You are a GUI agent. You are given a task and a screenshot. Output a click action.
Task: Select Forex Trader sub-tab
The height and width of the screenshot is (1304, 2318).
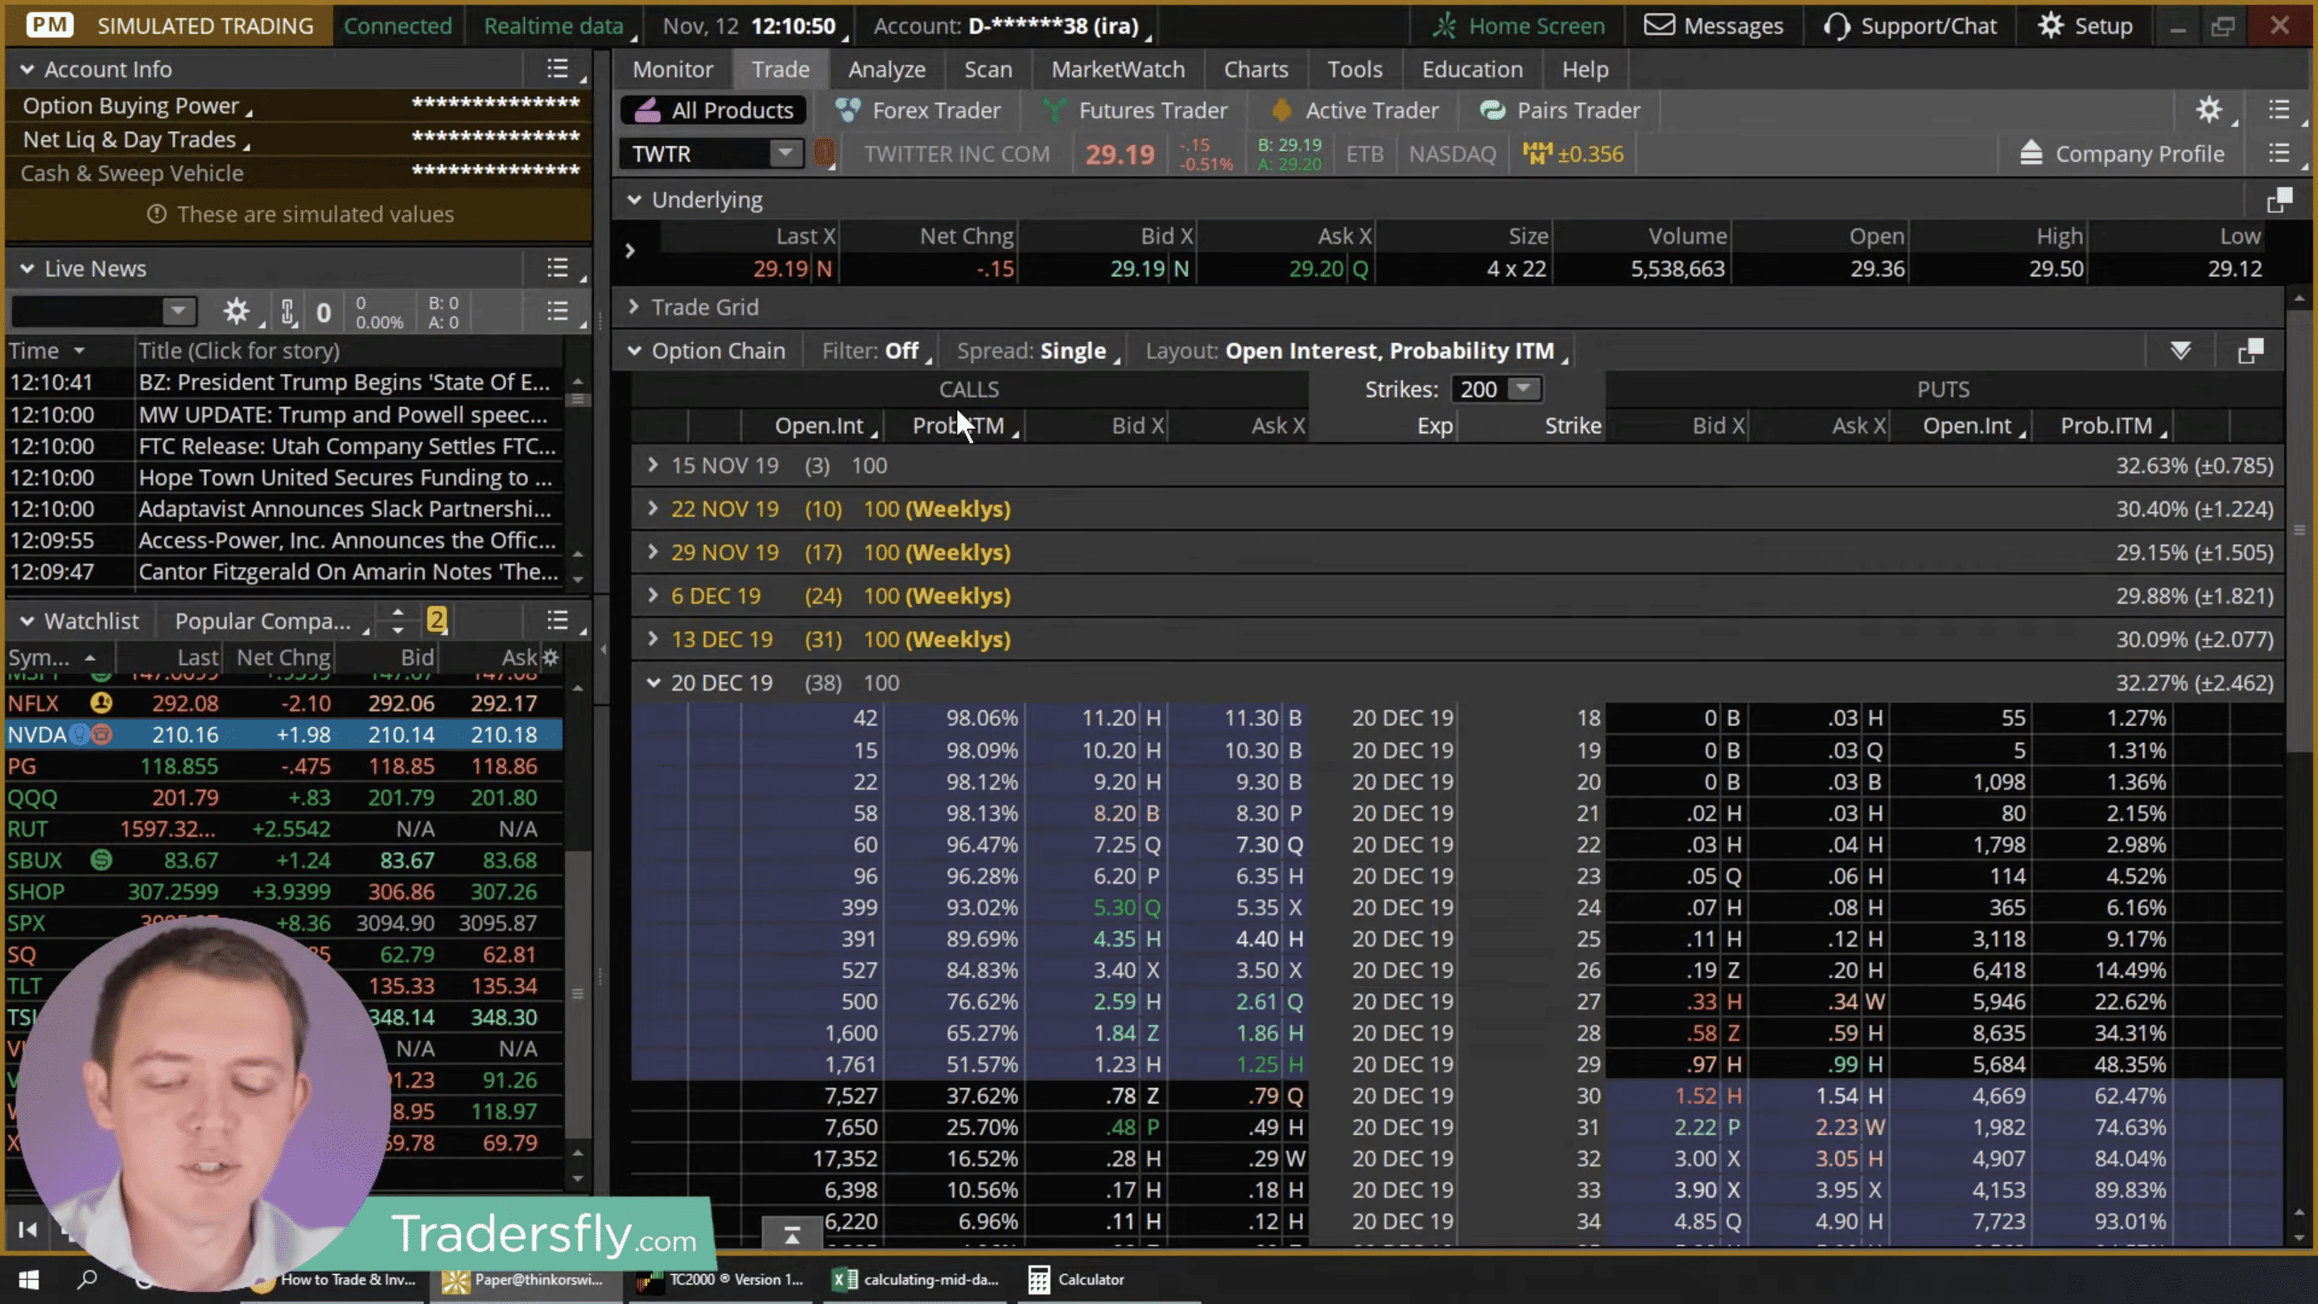tap(918, 109)
